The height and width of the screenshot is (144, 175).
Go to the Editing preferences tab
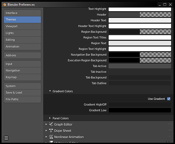[x=22, y=40]
